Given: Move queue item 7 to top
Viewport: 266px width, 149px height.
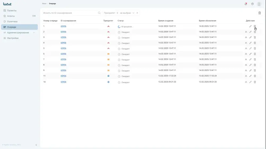Looking at the screenshot, I should tap(246, 60).
